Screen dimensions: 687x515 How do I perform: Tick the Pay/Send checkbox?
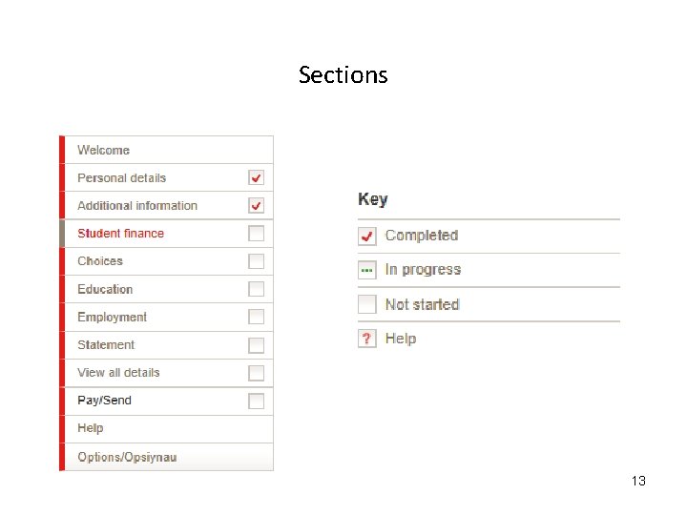[256, 401]
